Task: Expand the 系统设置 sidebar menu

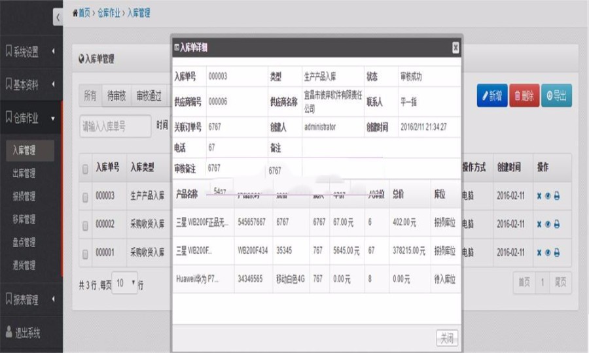Action: click(31, 52)
